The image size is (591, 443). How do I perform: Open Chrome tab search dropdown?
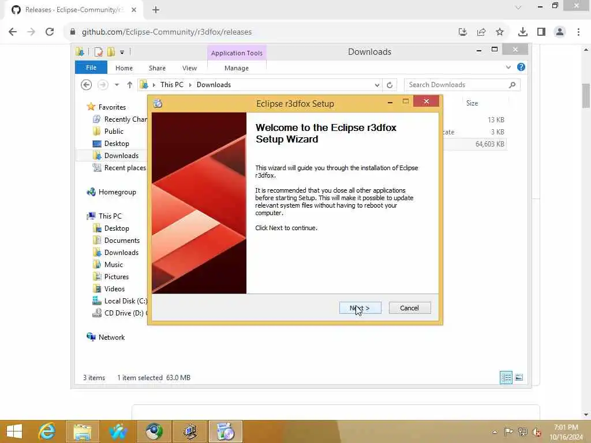pyautogui.click(x=518, y=7)
